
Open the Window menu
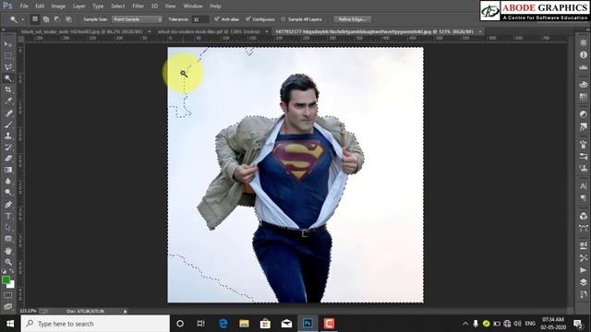[x=193, y=6]
